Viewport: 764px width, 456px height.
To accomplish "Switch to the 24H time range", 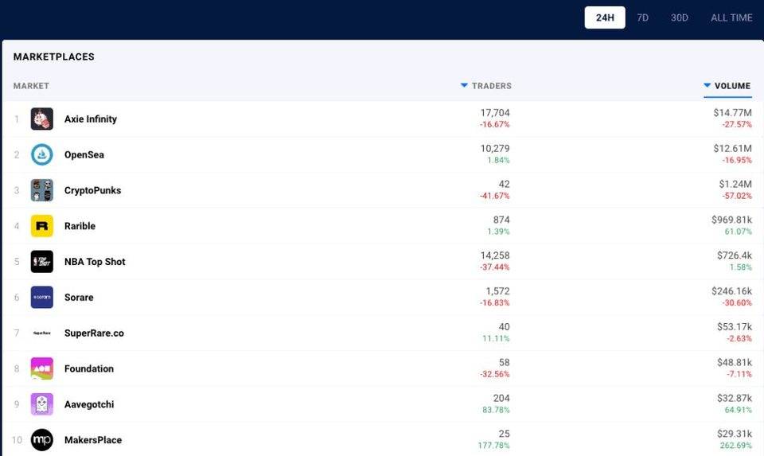I will [605, 18].
